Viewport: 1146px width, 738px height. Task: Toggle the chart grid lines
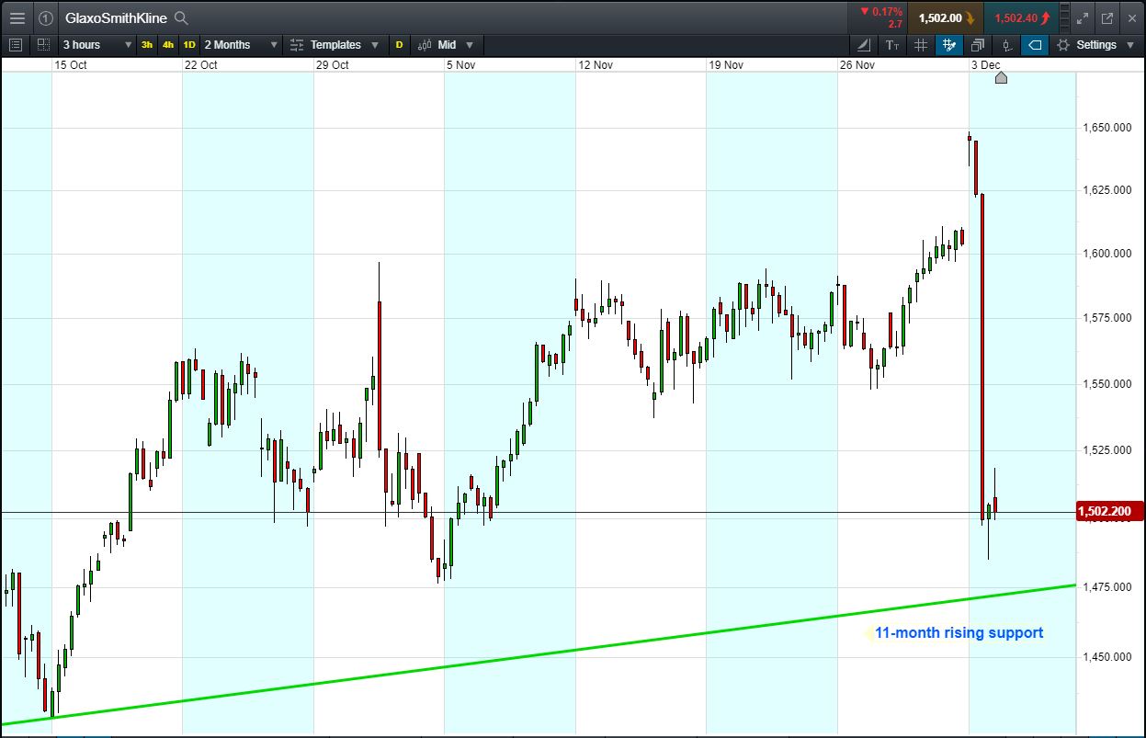[x=921, y=44]
